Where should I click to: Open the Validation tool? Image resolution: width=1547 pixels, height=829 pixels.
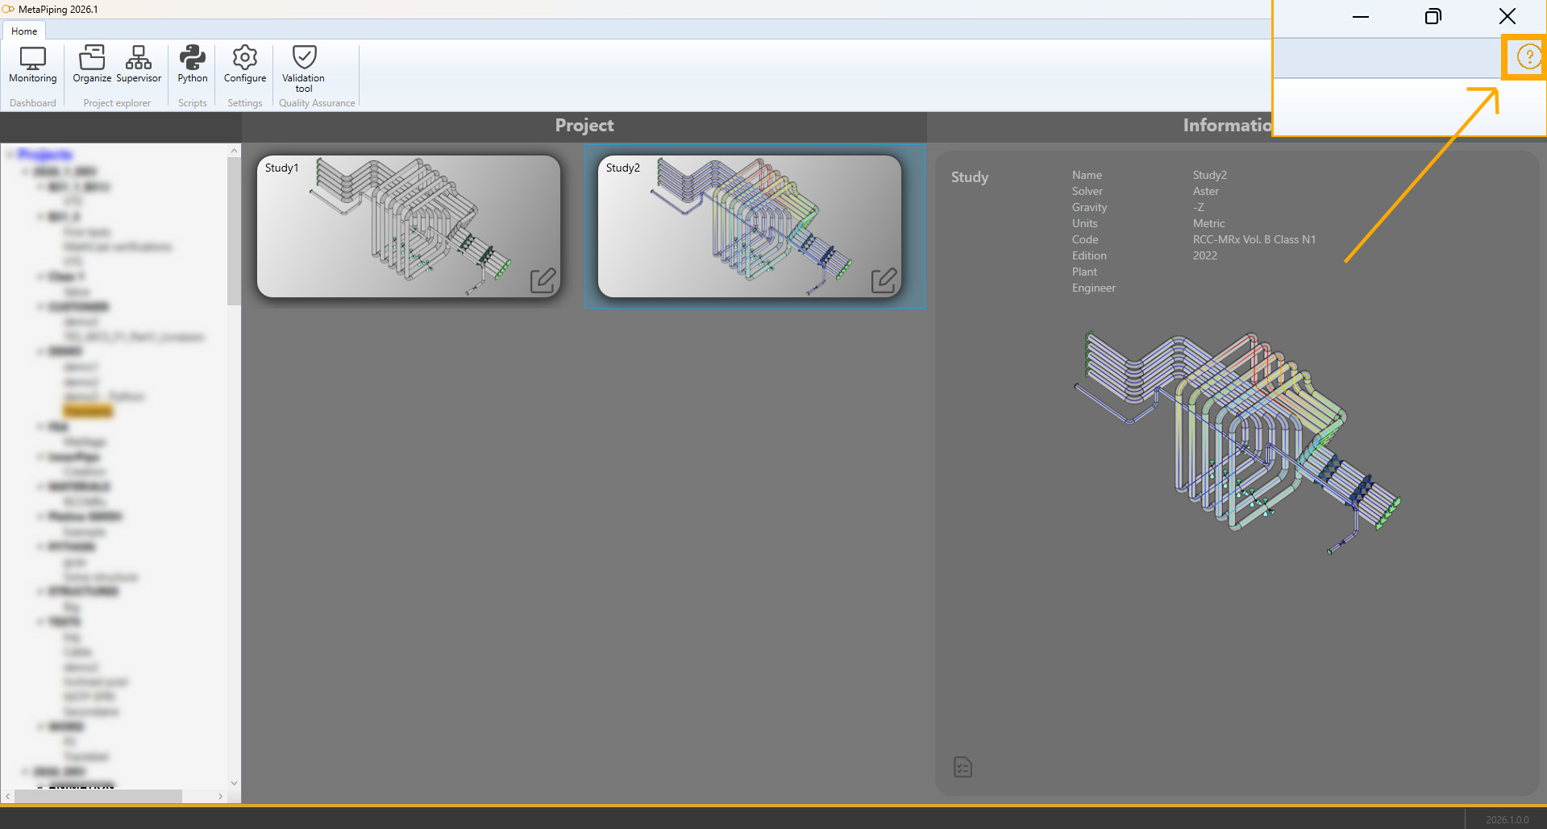tap(304, 68)
